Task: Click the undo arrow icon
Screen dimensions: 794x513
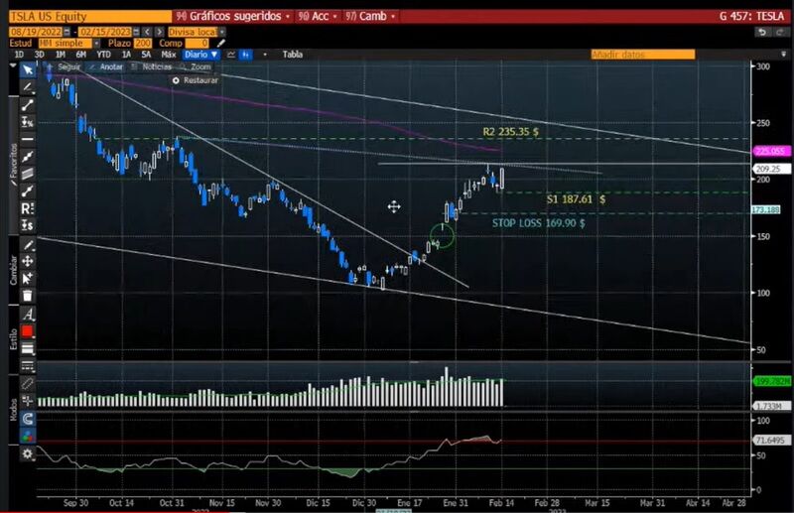Action: coord(762,32)
